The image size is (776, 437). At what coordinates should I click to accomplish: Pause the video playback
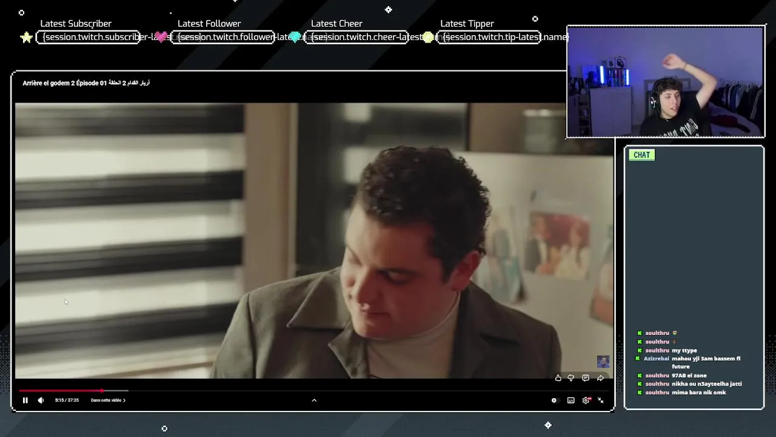[25, 400]
